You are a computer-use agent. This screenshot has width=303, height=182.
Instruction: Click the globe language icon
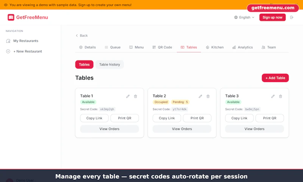point(236,17)
